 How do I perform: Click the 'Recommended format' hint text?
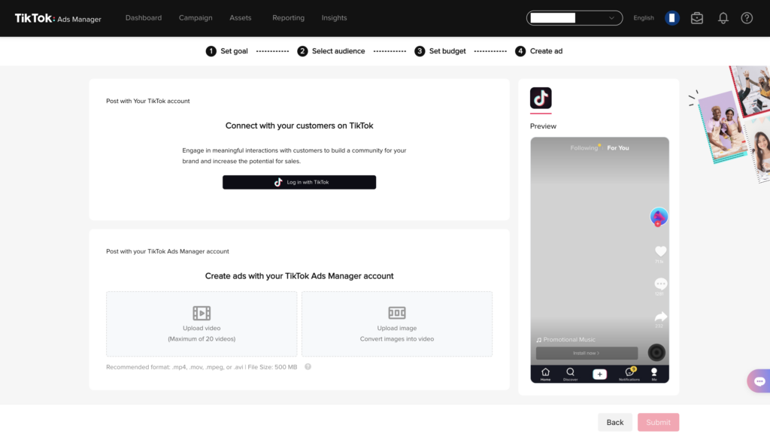point(202,367)
